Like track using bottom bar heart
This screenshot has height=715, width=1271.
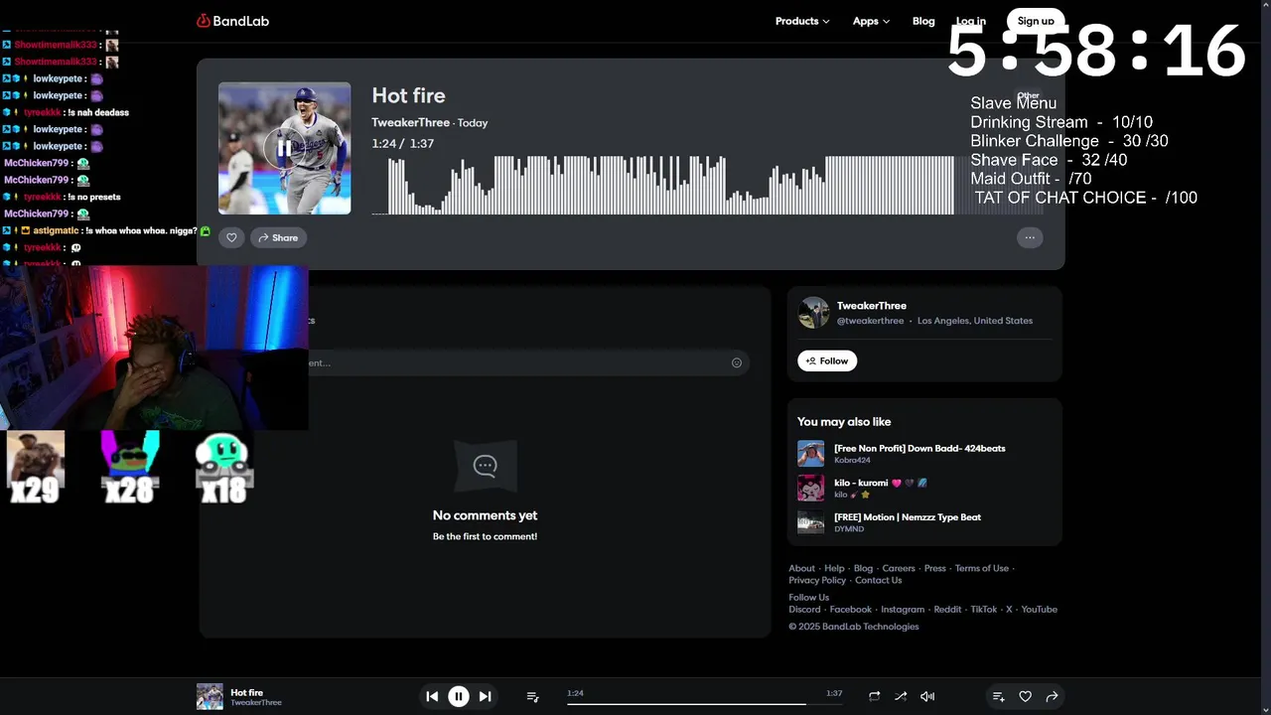click(x=1026, y=697)
